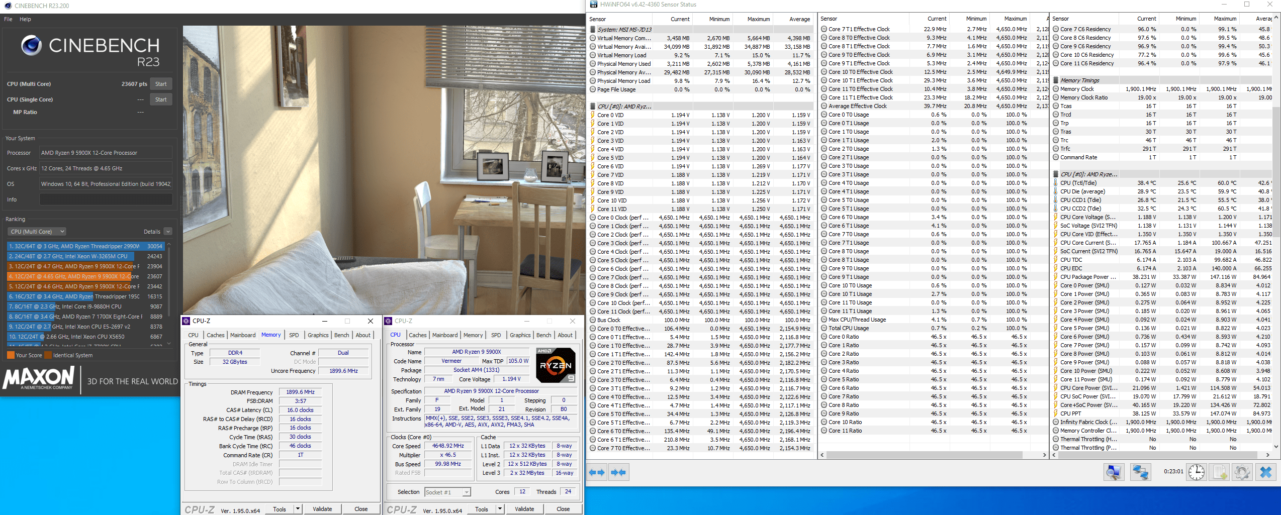1281x515 pixels.
Task: Click the Close button in the CPU-tab CPU-Z window
Action: click(x=563, y=509)
